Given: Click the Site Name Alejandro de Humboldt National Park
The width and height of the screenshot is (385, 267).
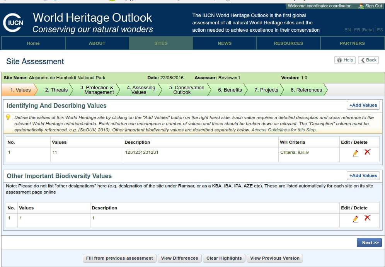Looking at the screenshot, I should coord(54,78).
